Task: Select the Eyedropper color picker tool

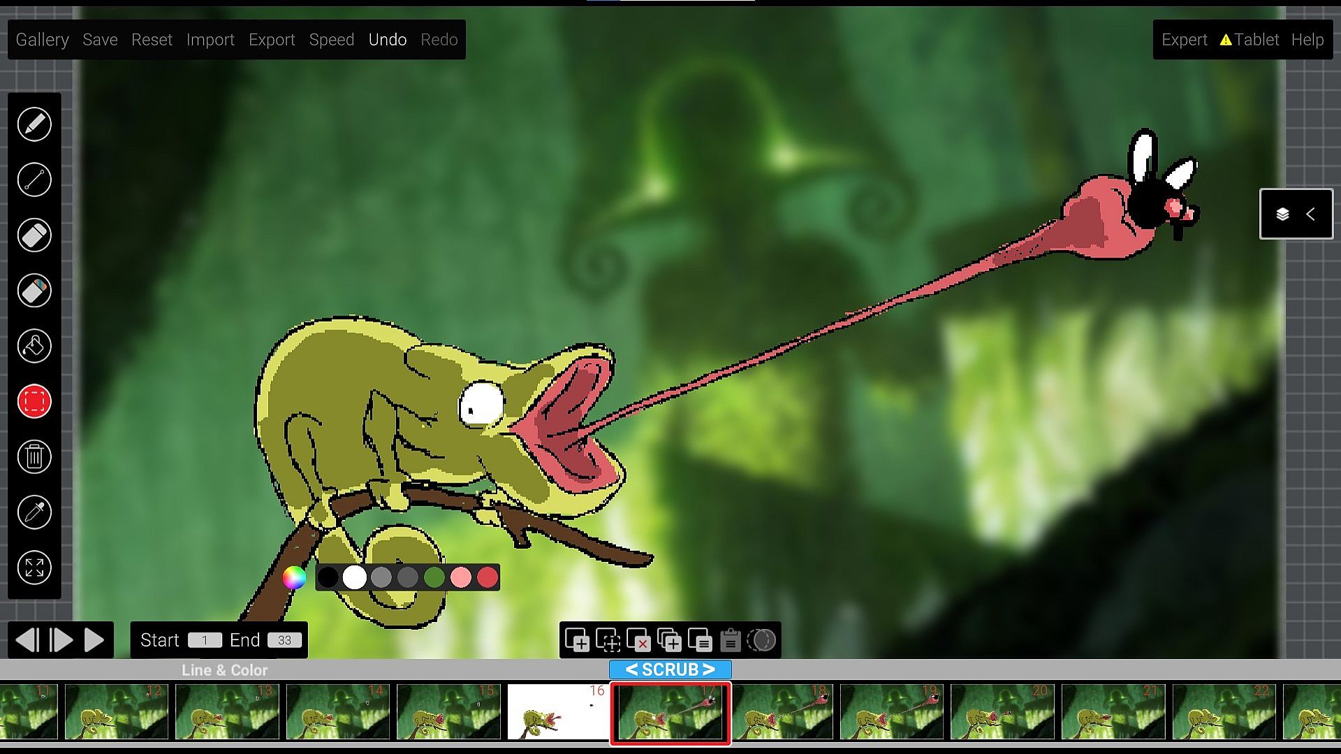Action: pos(34,512)
